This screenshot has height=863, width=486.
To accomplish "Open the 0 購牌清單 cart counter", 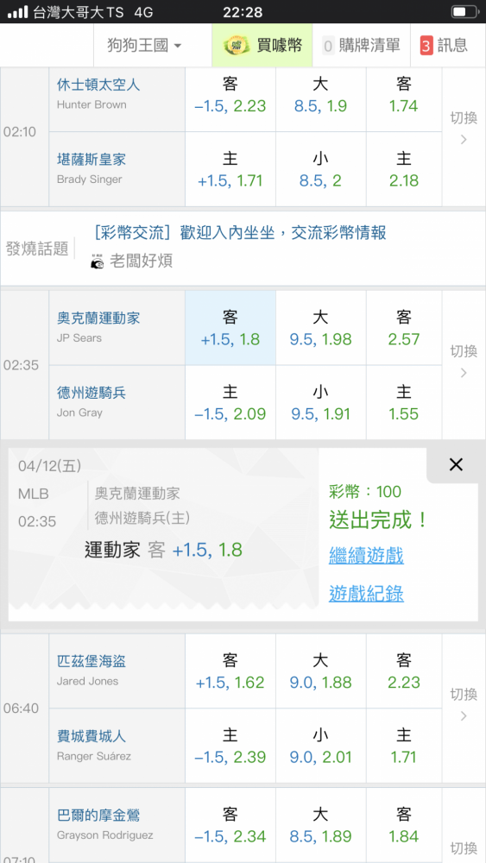I will coord(328,46).
